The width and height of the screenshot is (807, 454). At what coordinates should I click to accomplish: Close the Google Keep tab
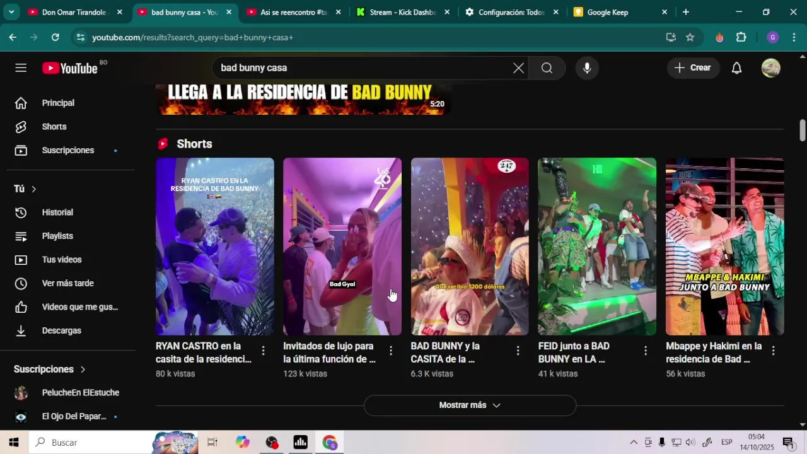(665, 12)
